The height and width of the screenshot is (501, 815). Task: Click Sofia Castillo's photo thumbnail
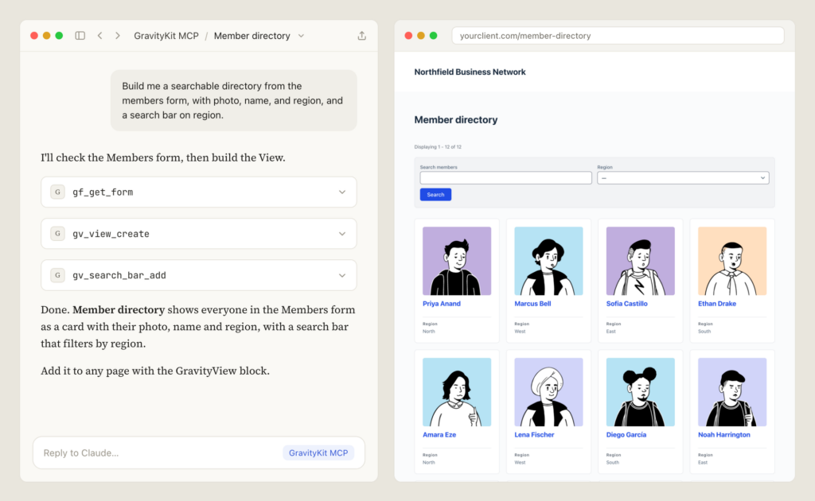click(641, 261)
